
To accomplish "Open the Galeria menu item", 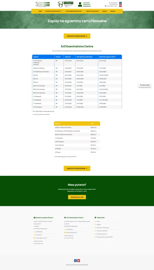I will (x=105, y=11).
